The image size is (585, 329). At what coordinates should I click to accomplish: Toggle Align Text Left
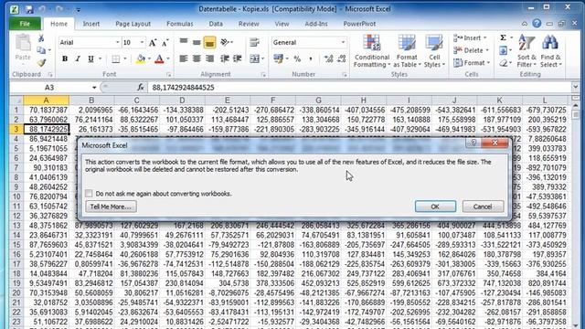pyautogui.click(x=183, y=58)
